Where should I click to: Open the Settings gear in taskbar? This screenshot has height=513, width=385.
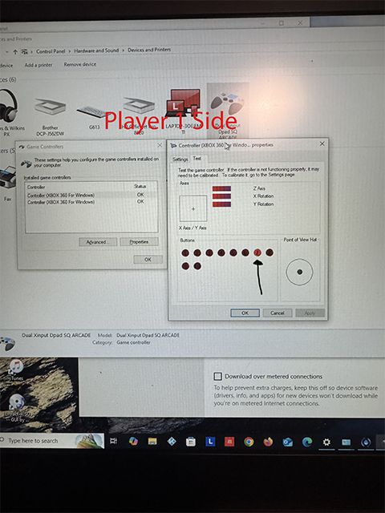326,442
